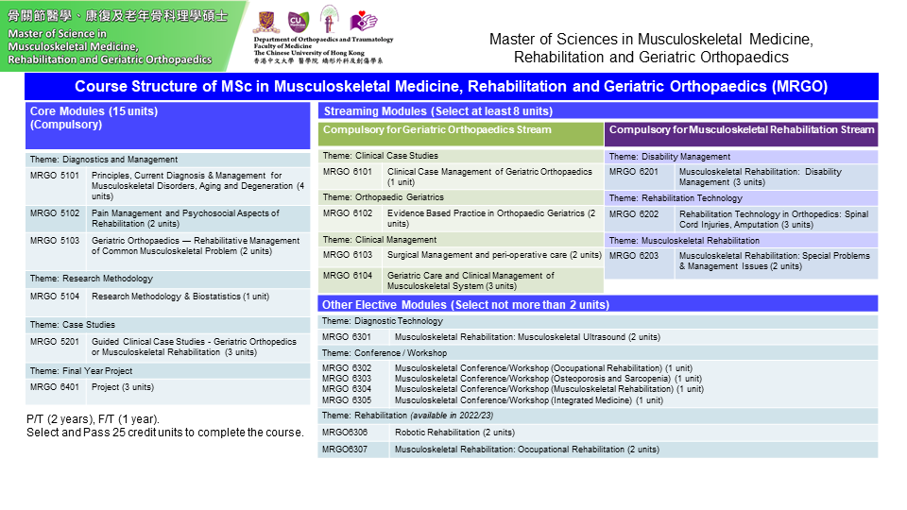Click course code MRGO 6301
The image size is (907, 510).
tap(347, 337)
